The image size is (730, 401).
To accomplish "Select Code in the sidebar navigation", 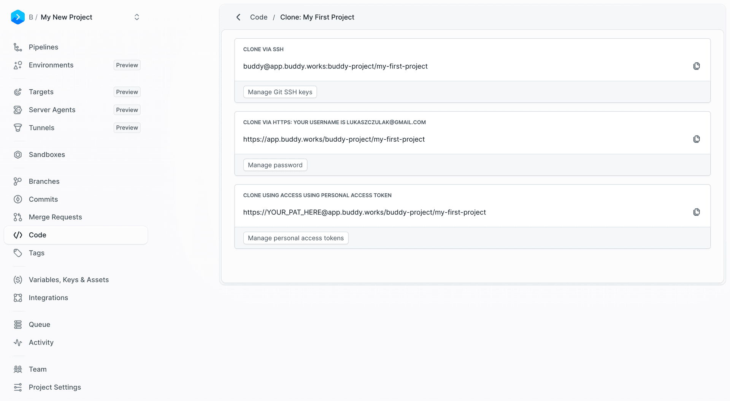I will [38, 235].
